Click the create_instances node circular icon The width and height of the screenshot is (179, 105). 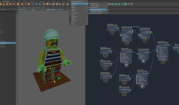pos(163,62)
